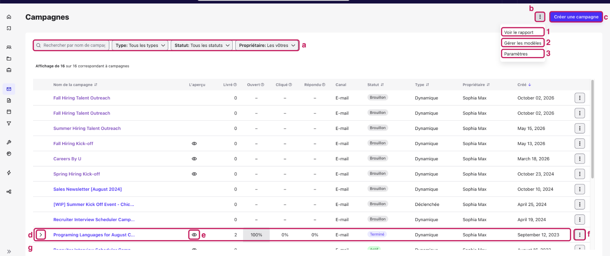
Task: Open the actions menu for Careers By U
Action: pyautogui.click(x=580, y=159)
